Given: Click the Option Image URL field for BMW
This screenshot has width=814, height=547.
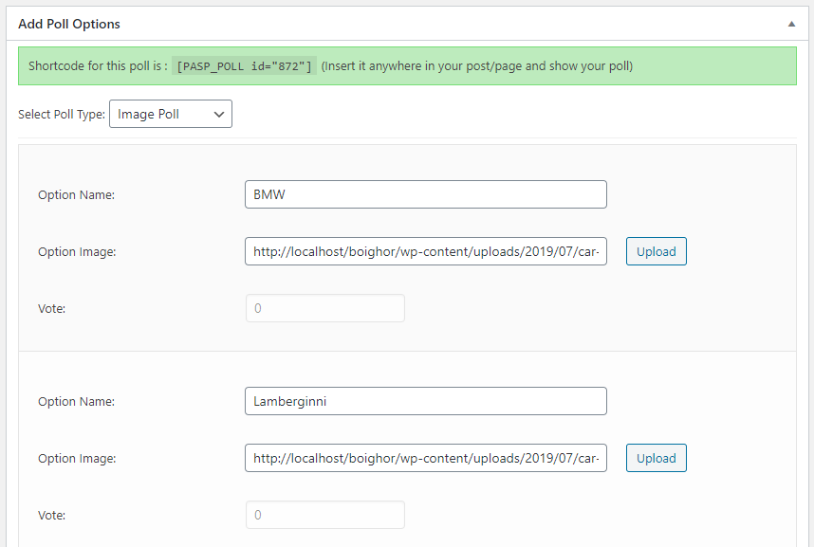Looking at the screenshot, I should (x=425, y=251).
